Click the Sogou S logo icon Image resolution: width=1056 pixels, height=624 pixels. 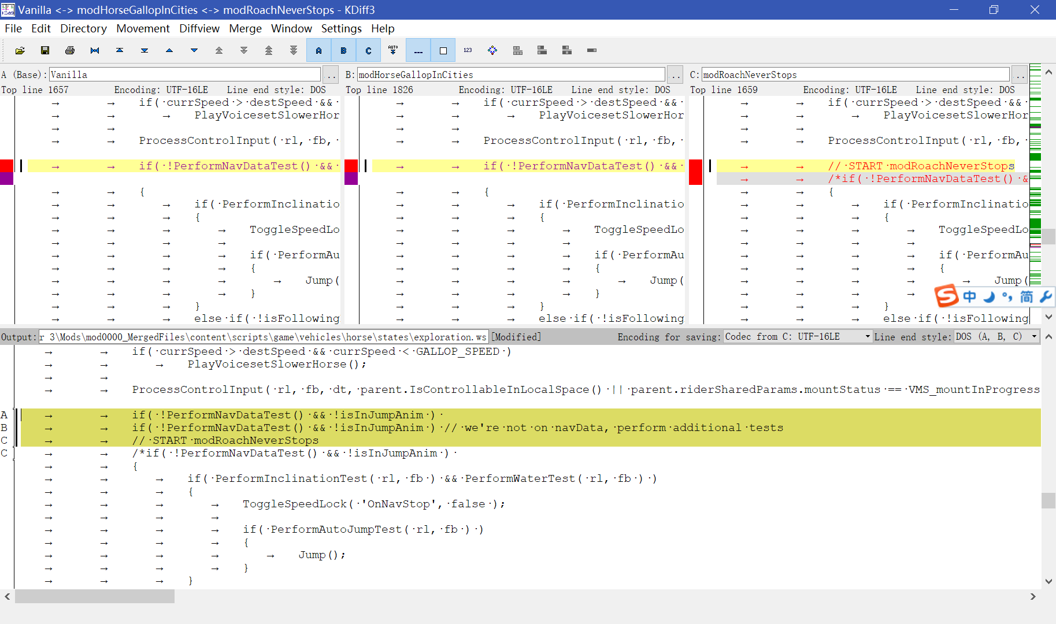coord(947,296)
